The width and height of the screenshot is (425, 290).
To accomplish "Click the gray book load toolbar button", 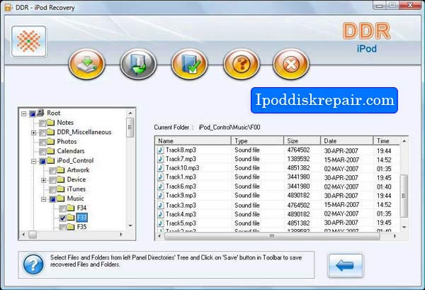I will point(138,65).
